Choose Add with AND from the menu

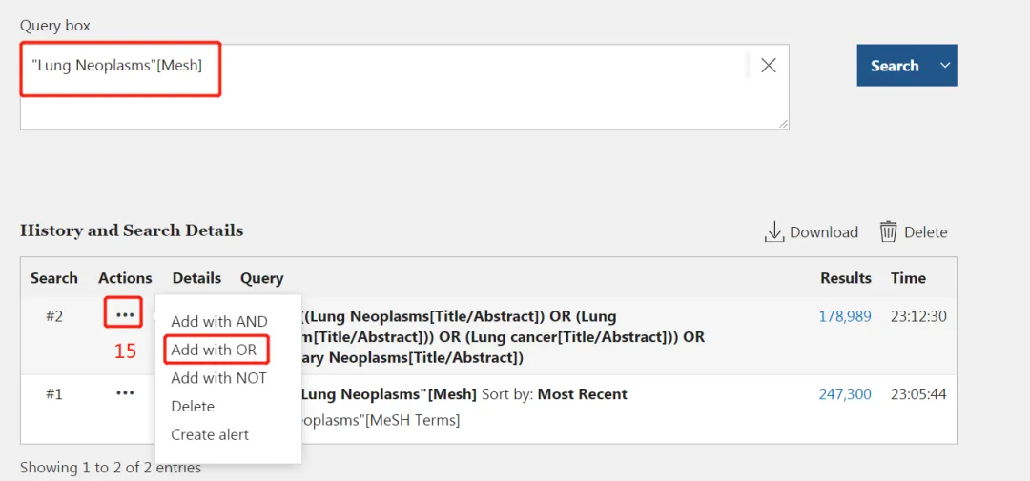click(219, 322)
